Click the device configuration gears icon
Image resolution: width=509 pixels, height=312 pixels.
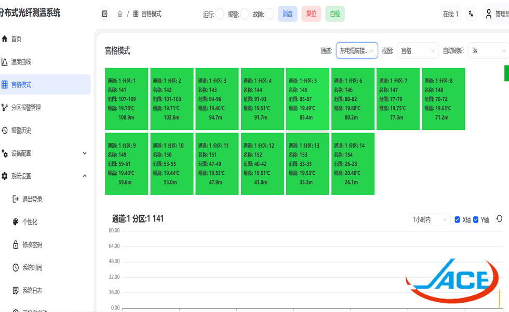pos(5,153)
